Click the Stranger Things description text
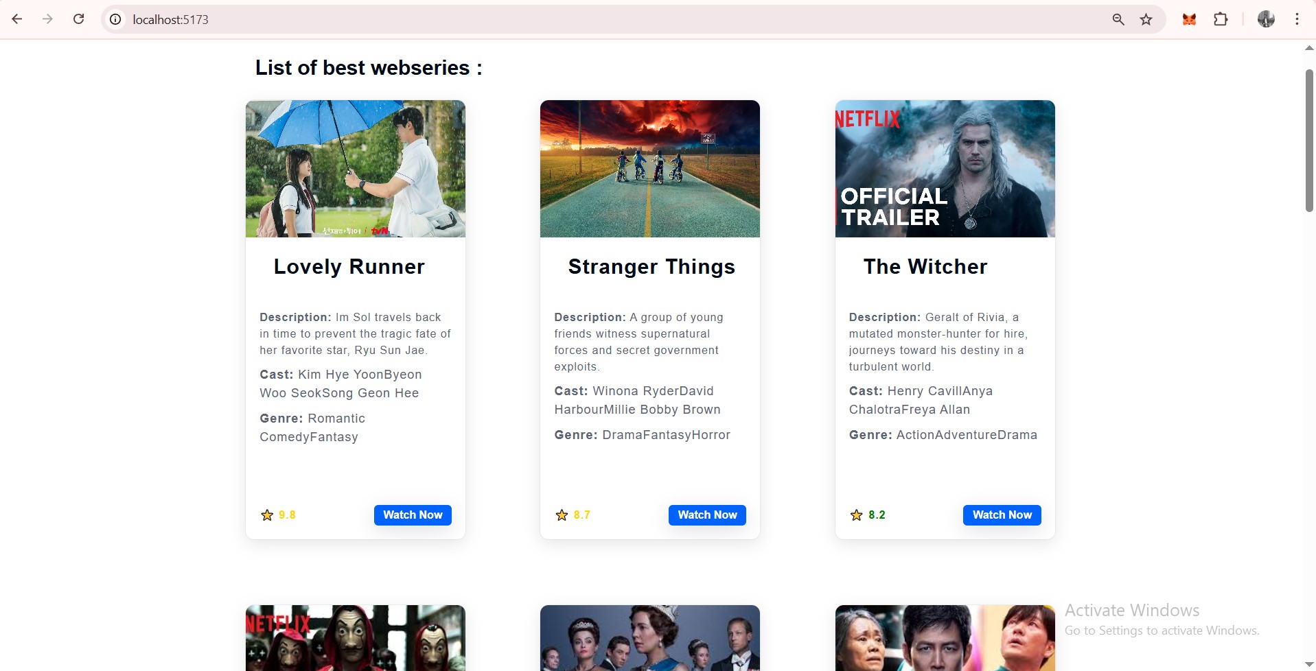1316x671 pixels. 638,342
